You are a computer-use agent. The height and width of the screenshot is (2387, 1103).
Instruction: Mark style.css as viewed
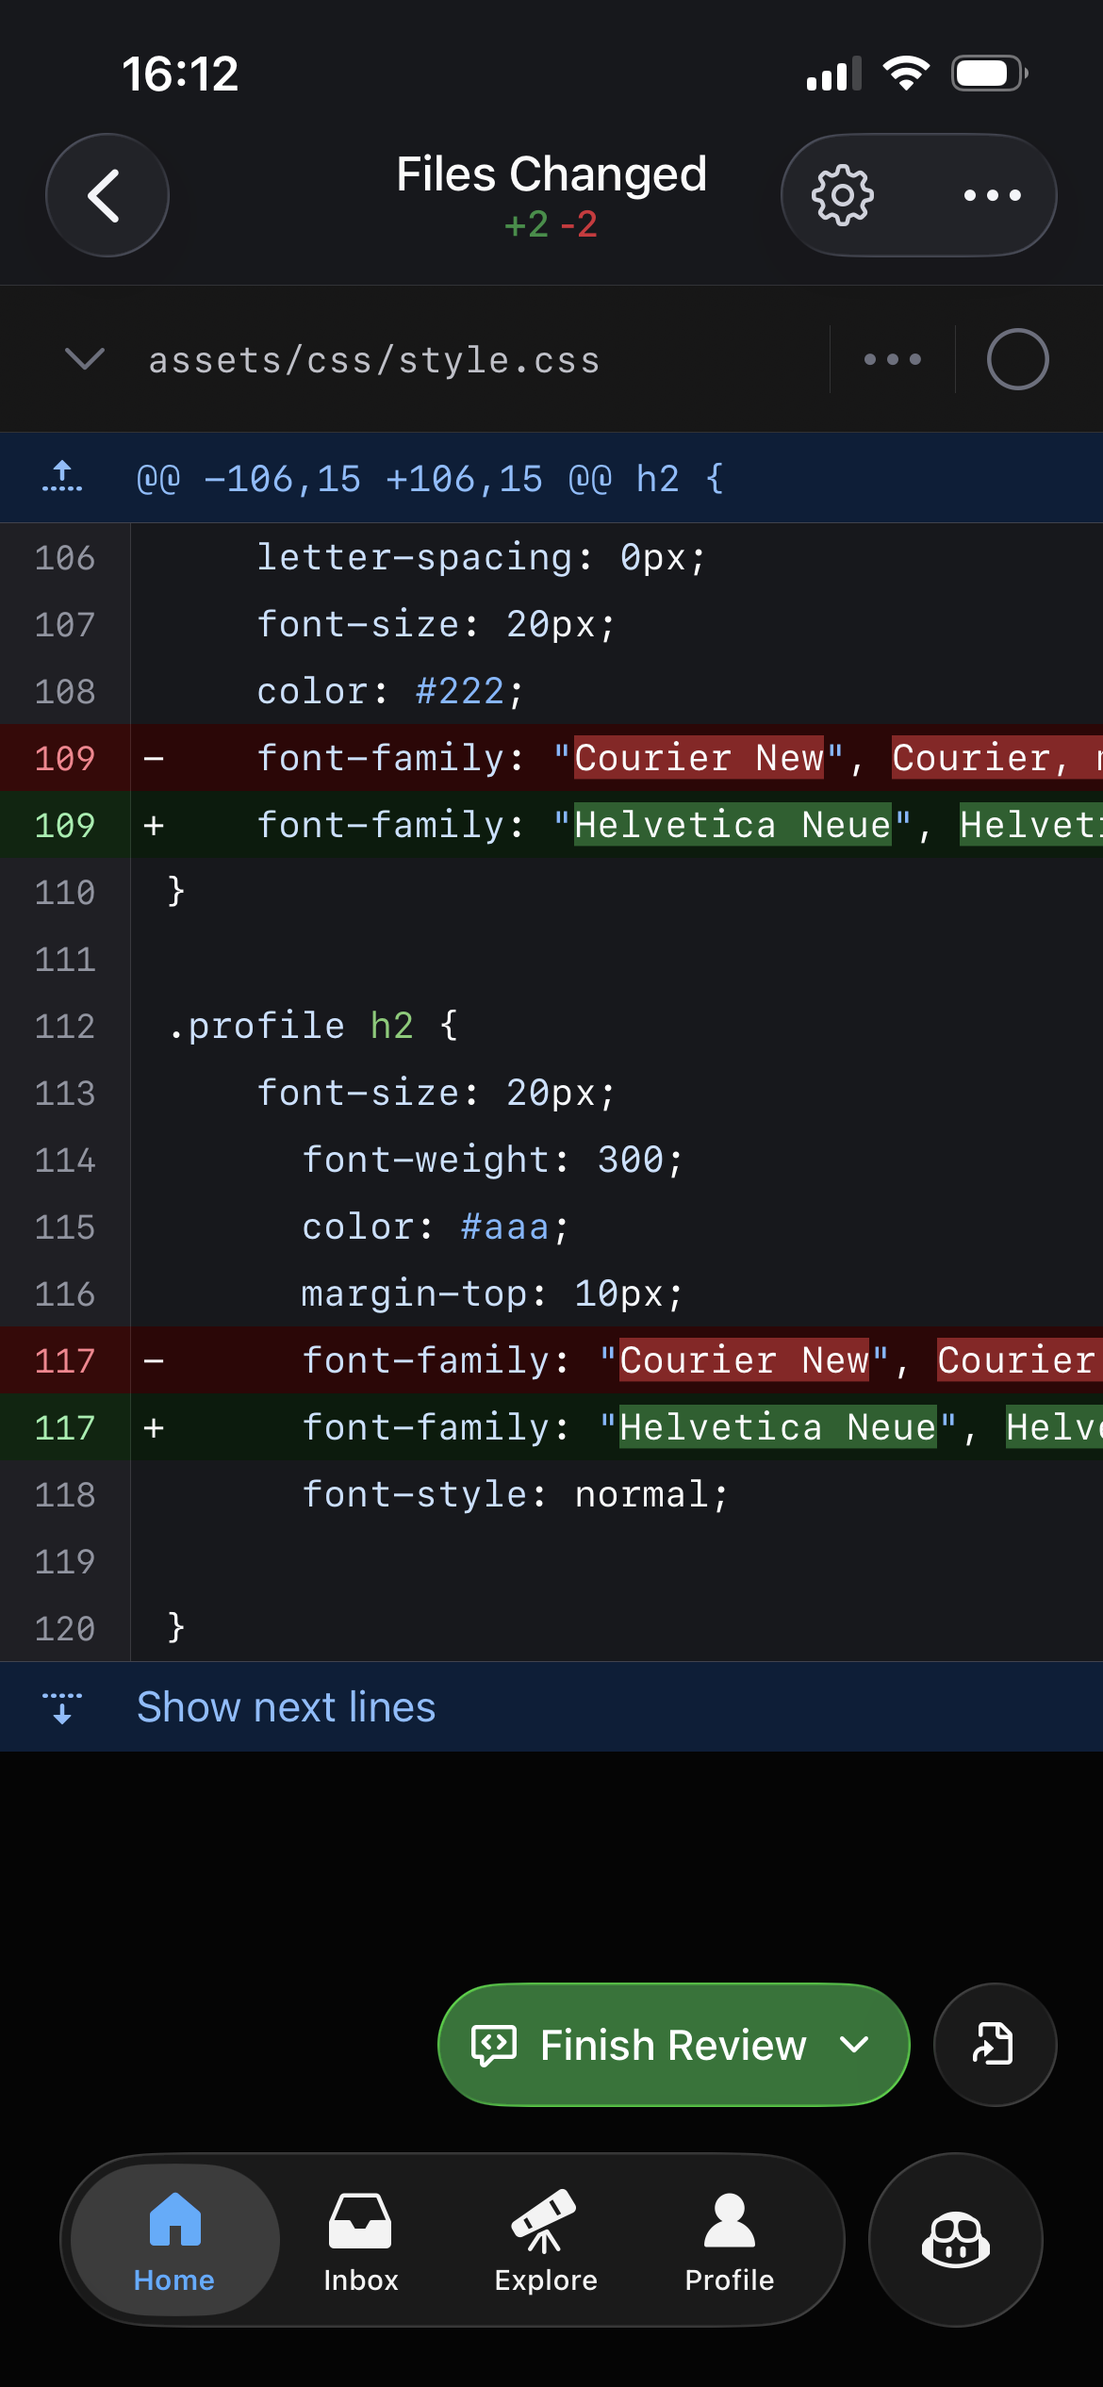tap(1017, 359)
